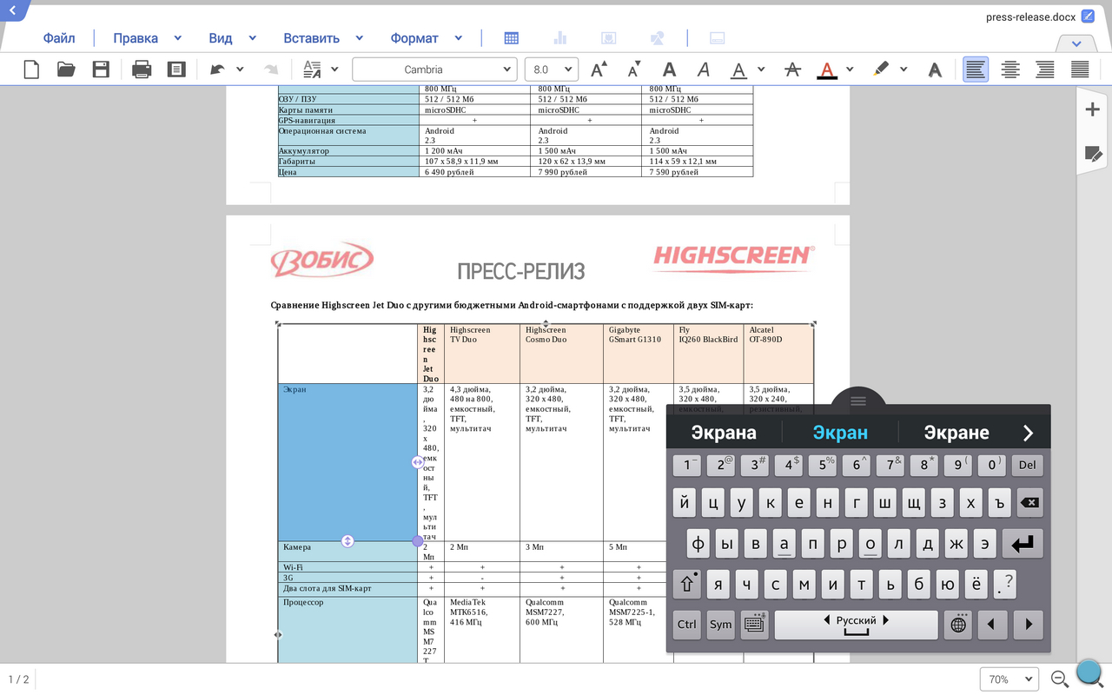Insert a table using the table icon
Screen dimensions: 1112x695
pyautogui.click(x=512, y=38)
